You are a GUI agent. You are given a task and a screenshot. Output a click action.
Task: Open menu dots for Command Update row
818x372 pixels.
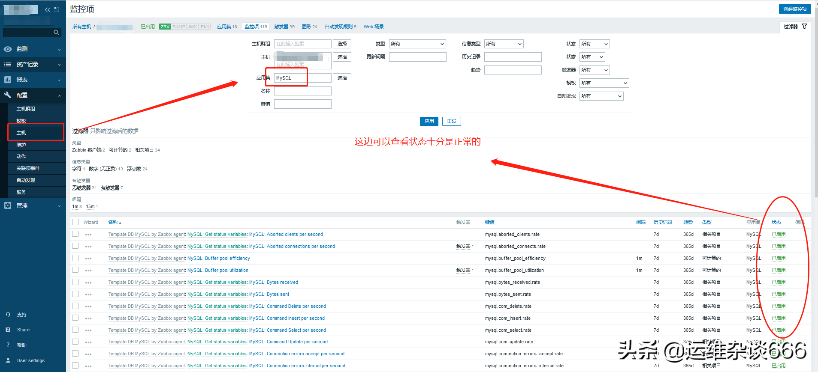coord(88,342)
